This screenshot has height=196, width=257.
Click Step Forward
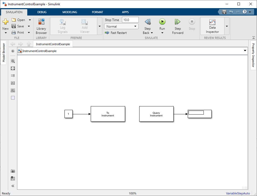click(x=178, y=27)
